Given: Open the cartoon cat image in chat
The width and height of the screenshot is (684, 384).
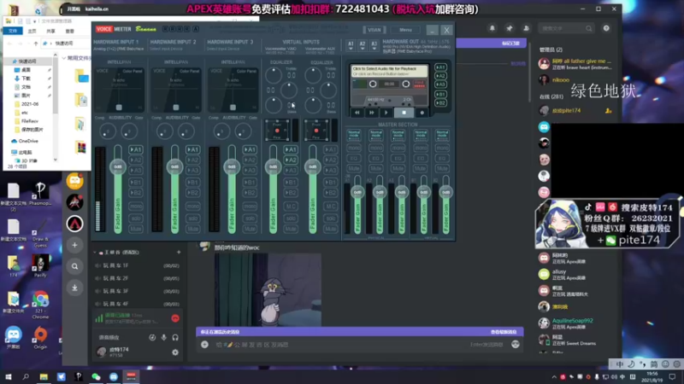Looking at the screenshot, I should pos(268,290).
